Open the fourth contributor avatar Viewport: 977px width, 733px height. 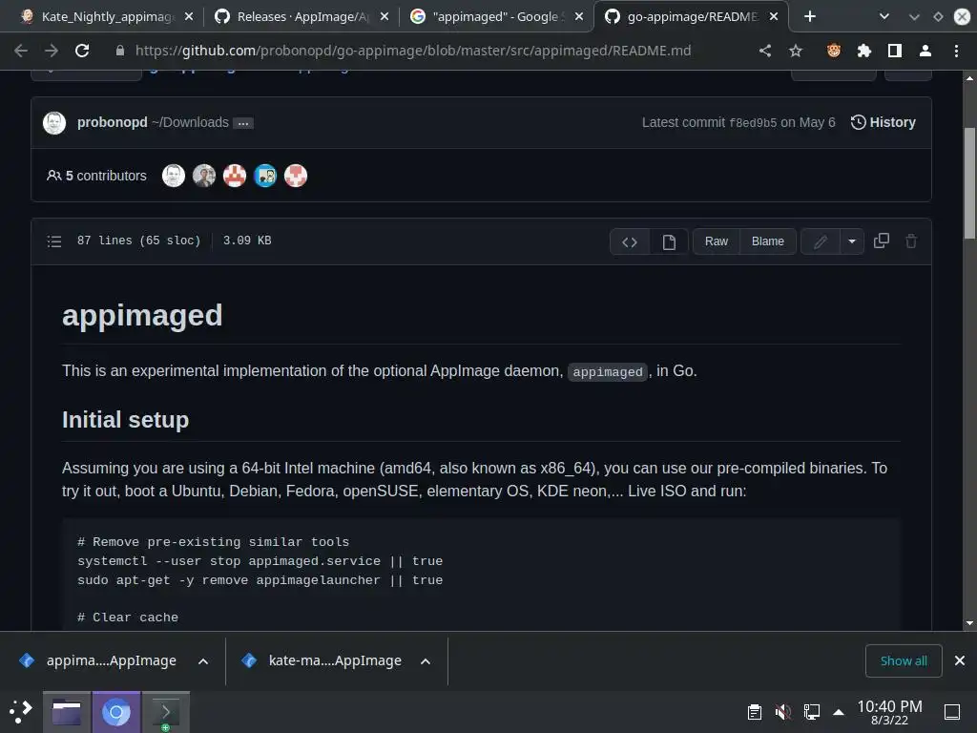[265, 176]
